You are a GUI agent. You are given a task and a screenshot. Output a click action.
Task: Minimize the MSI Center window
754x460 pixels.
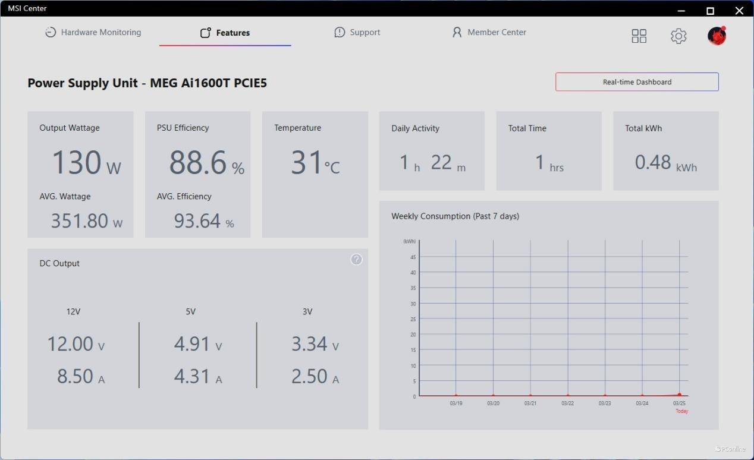pos(681,11)
